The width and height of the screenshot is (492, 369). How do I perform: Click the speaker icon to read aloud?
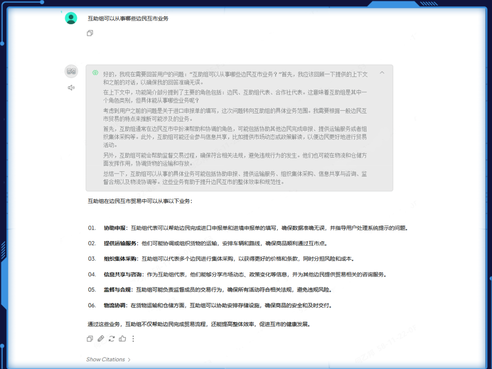point(72,87)
